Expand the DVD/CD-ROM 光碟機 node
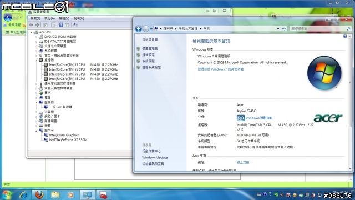 pos(36,37)
